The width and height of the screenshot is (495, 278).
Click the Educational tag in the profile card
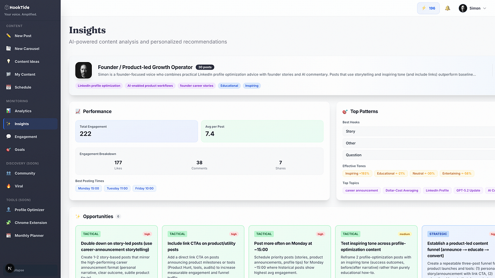229,86
